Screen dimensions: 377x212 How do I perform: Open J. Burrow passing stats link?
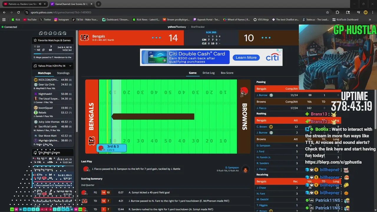click(x=262, y=95)
